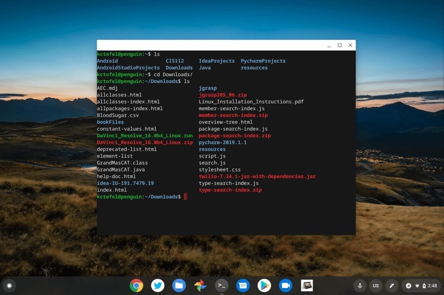Select deprecated-list.html in the listing
The image size is (444, 295).
click(x=127, y=149)
